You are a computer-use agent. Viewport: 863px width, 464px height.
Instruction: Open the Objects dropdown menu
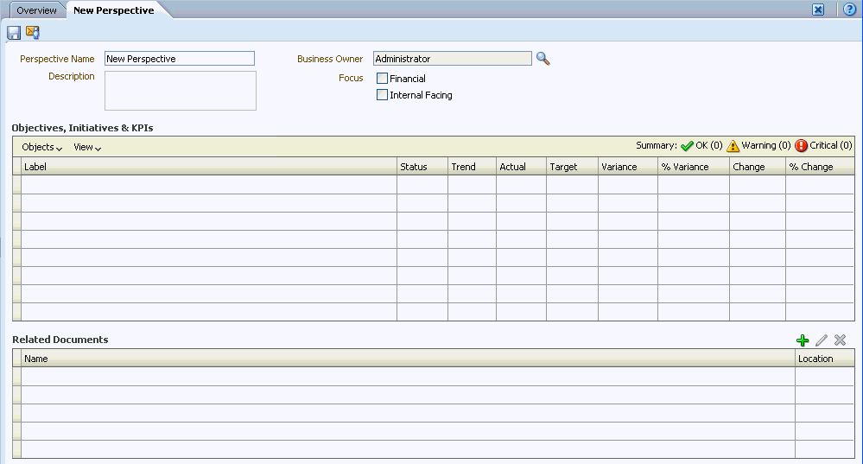pyautogui.click(x=41, y=147)
